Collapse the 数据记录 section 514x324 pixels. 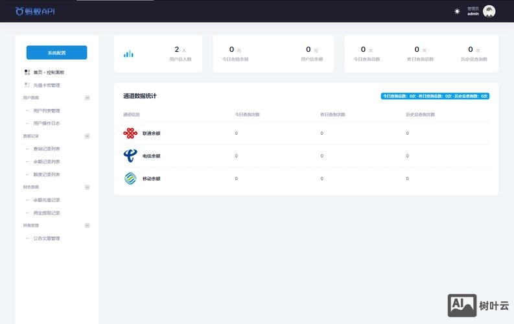pyautogui.click(x=88, y=136)
